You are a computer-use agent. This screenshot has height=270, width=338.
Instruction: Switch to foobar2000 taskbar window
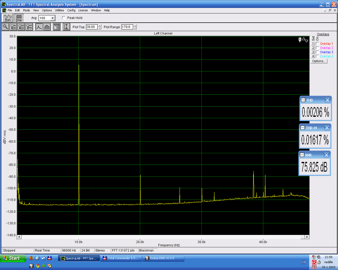[163, 258]
